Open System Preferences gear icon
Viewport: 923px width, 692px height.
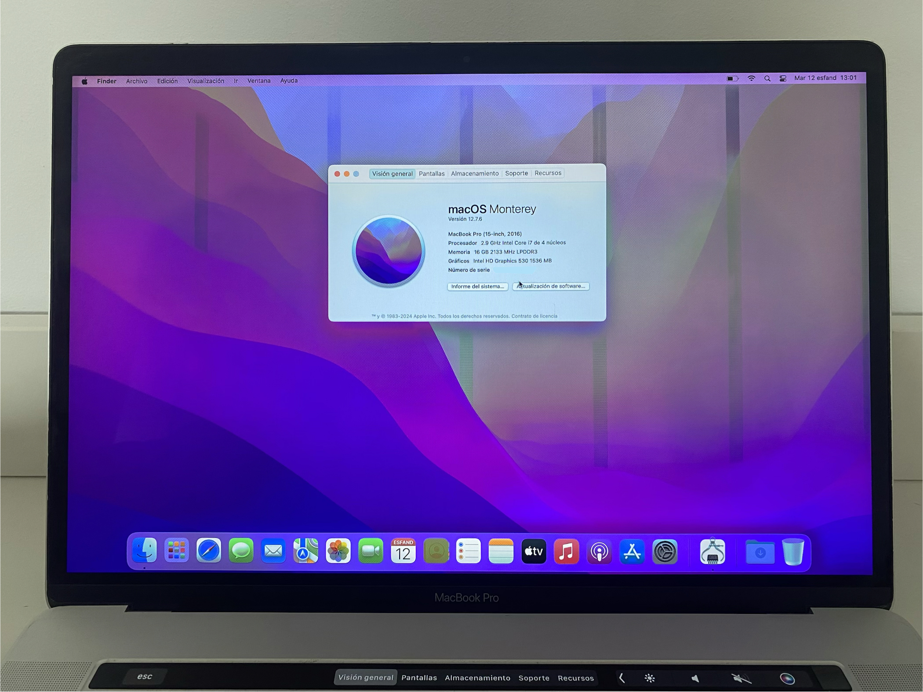pos(665,552)
